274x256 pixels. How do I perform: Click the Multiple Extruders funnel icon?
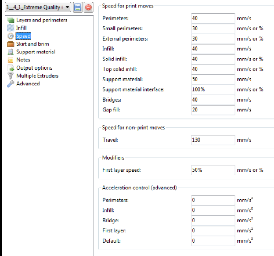(11, 76)
